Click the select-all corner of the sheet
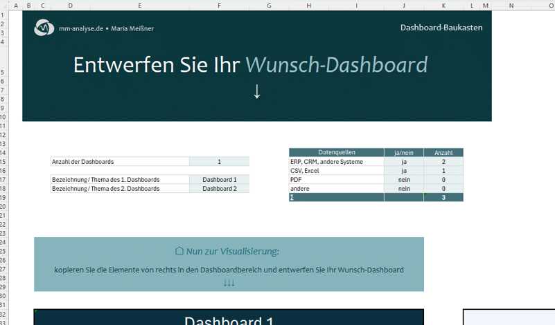 point(4,6)
